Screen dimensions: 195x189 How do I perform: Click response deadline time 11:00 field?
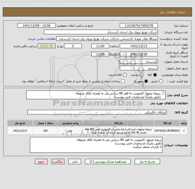[100, 46]
